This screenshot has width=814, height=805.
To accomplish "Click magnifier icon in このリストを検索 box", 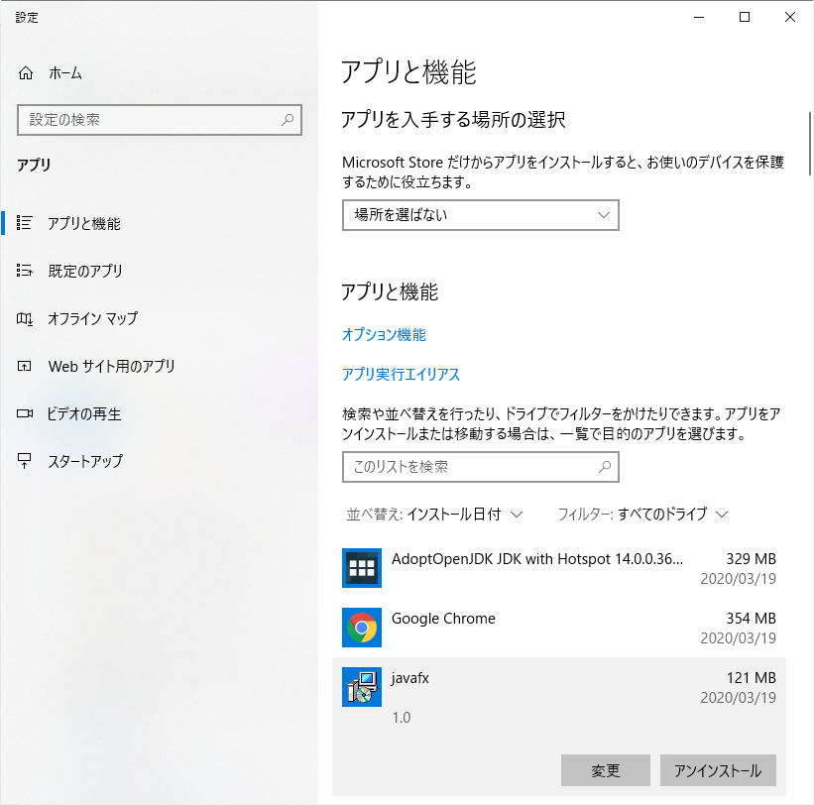I will [604, 467].
